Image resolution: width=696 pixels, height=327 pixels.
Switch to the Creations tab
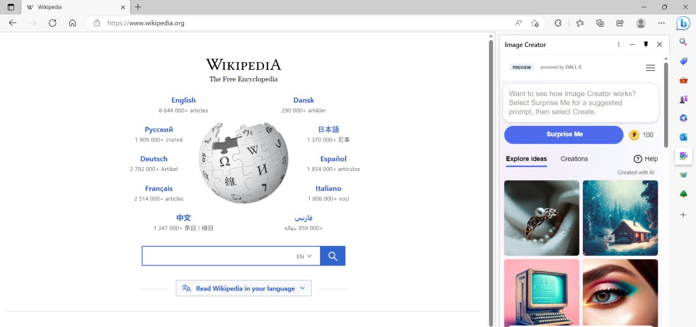(574, 159)
